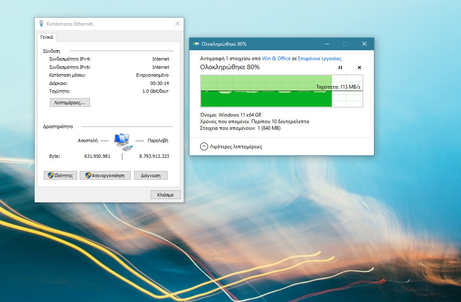Click the Windows 11 x64 GR file name
The height and width of the screenshot is (302, 461).
tap(240, 115)
